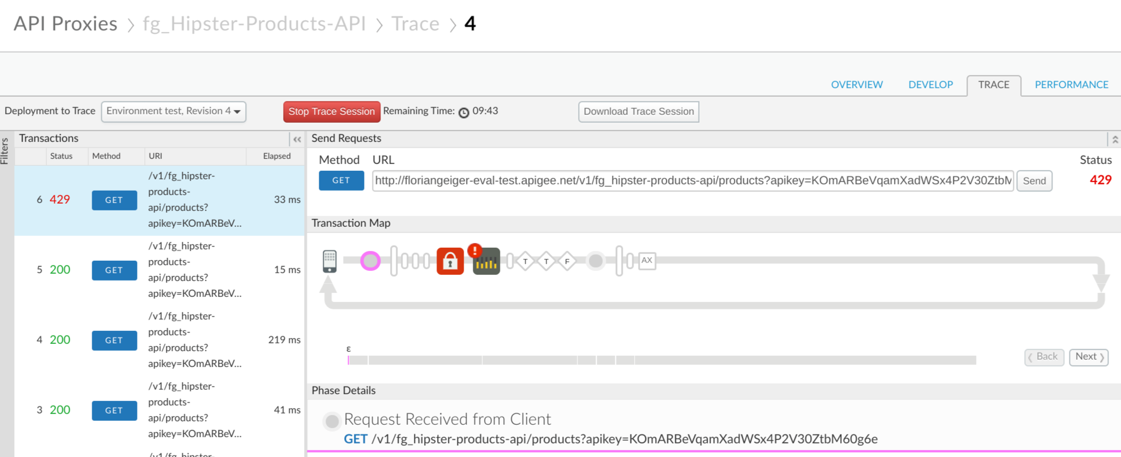Switch to the DEVELOP tab
This screenshot has width=1121, height=457.
(931, 85)
